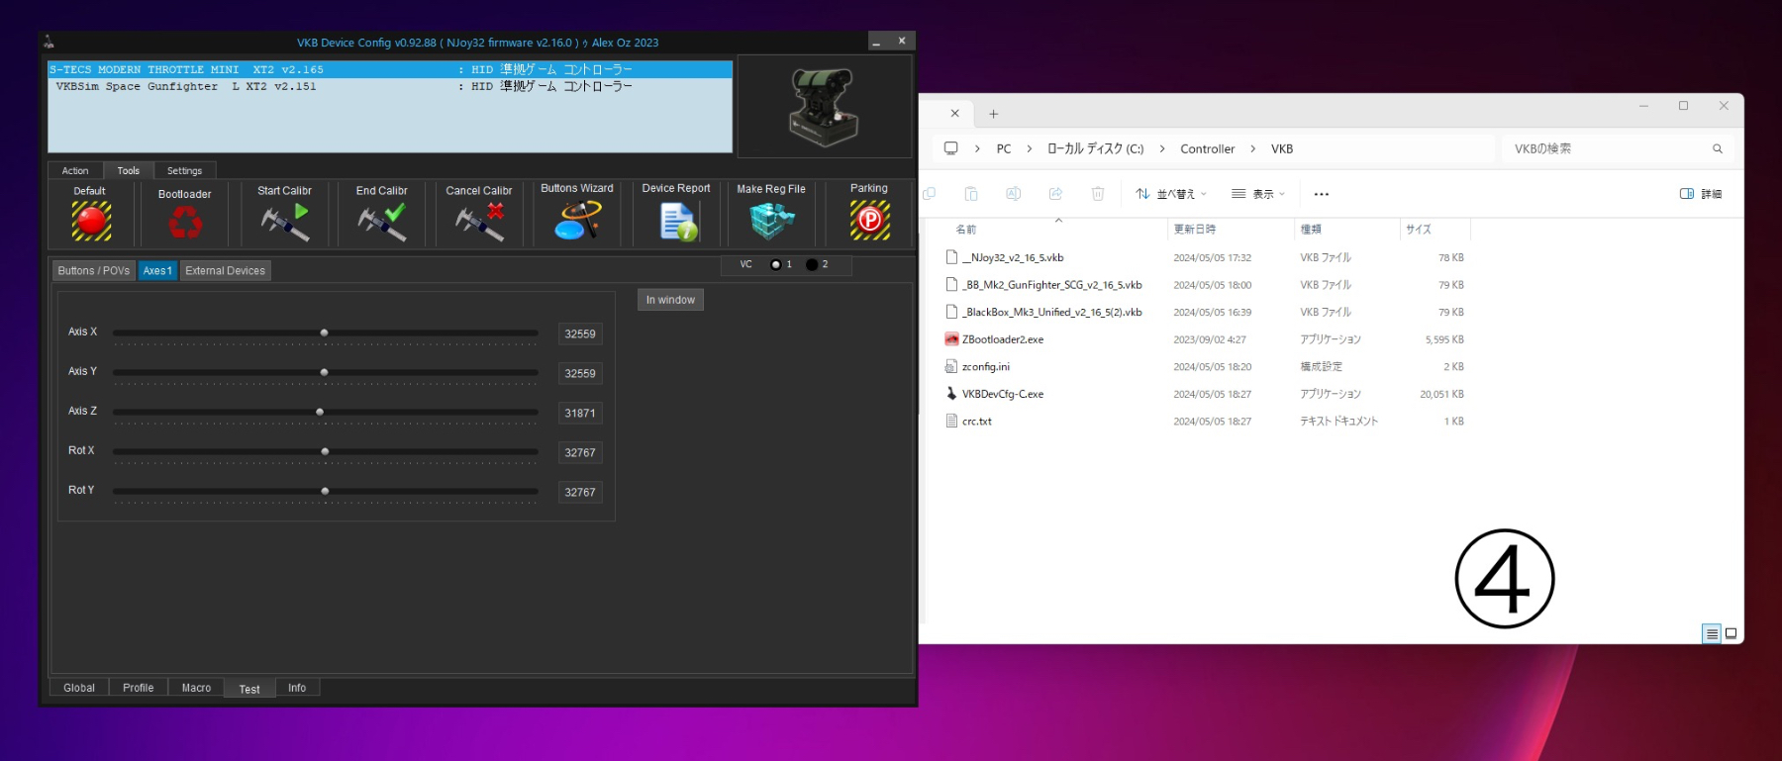Click the Make Reg File icon
Screen dimensions: 1782x761
772,221
